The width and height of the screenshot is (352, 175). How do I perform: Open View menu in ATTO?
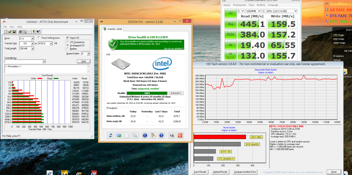12,27
